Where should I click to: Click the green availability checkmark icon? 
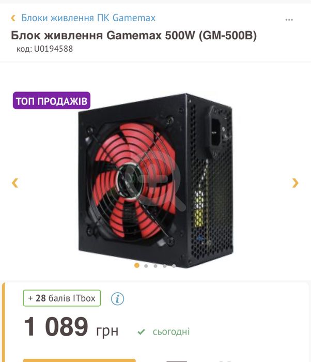click(x=141, y=332)
